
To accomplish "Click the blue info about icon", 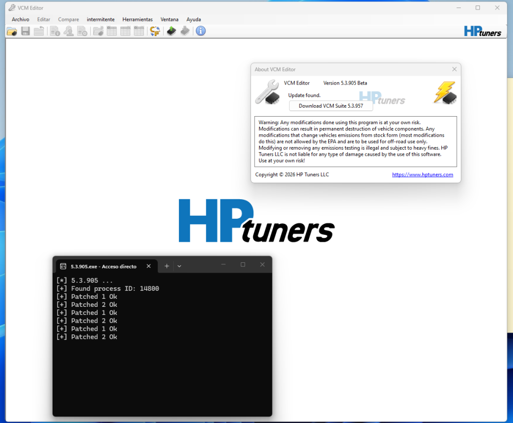I will 200,31.
